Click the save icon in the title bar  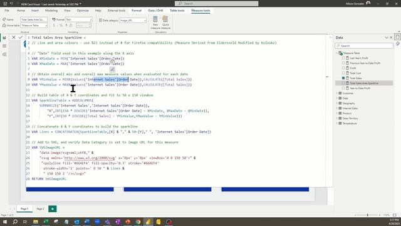5,4
